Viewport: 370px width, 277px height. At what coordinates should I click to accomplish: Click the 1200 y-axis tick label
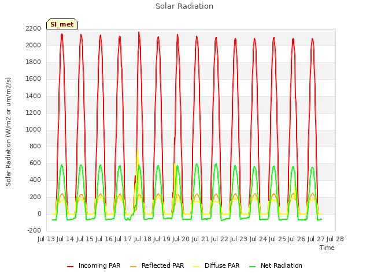click(34, 113)
